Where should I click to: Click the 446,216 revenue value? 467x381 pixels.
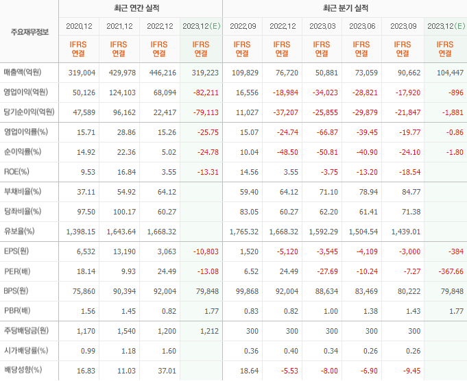pyautogui.click(x=163, y=73)
